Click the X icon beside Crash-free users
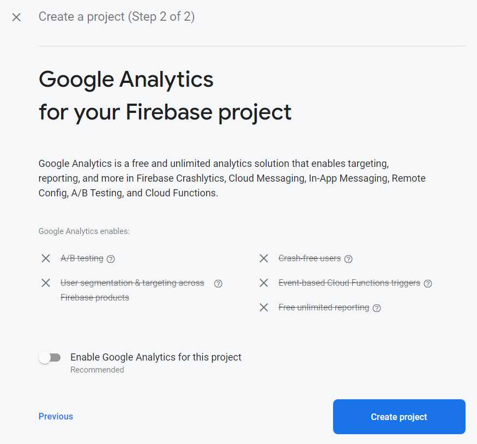Image resolution: width=477 pixels, height=444 pixels. tap(264, 258)
